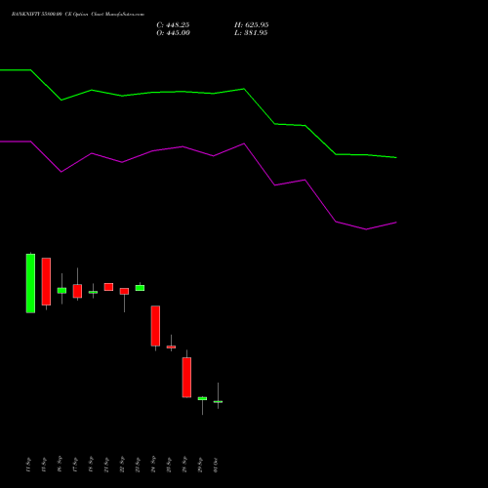Click the 21 Sep date label
Screen dimensions: 488x488
(106, 465)
